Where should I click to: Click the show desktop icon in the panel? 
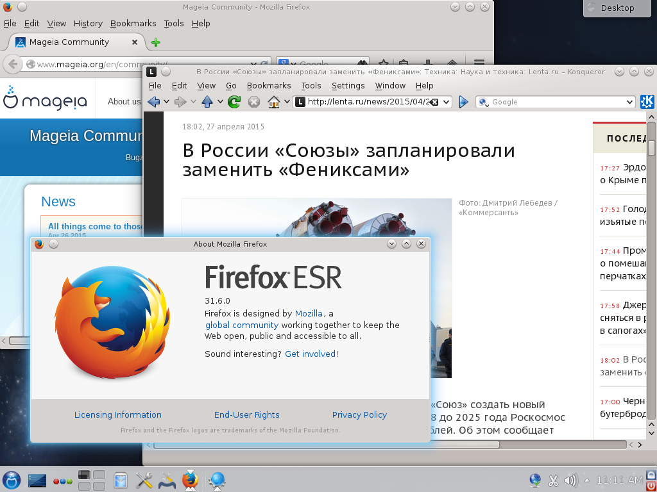coord(37,480)
